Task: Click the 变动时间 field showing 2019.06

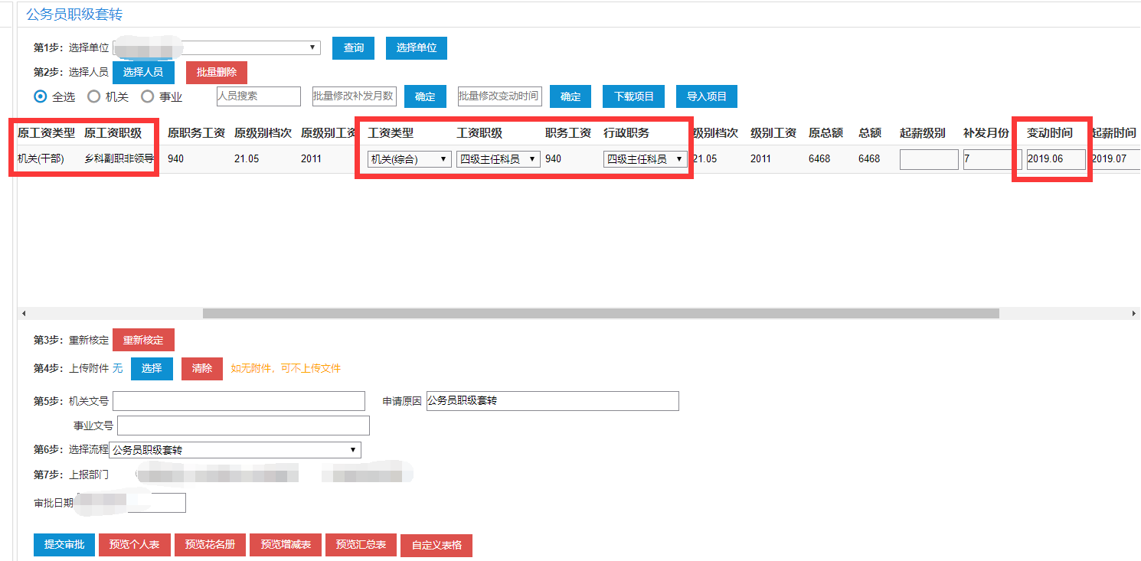Action: [1055, 159]
